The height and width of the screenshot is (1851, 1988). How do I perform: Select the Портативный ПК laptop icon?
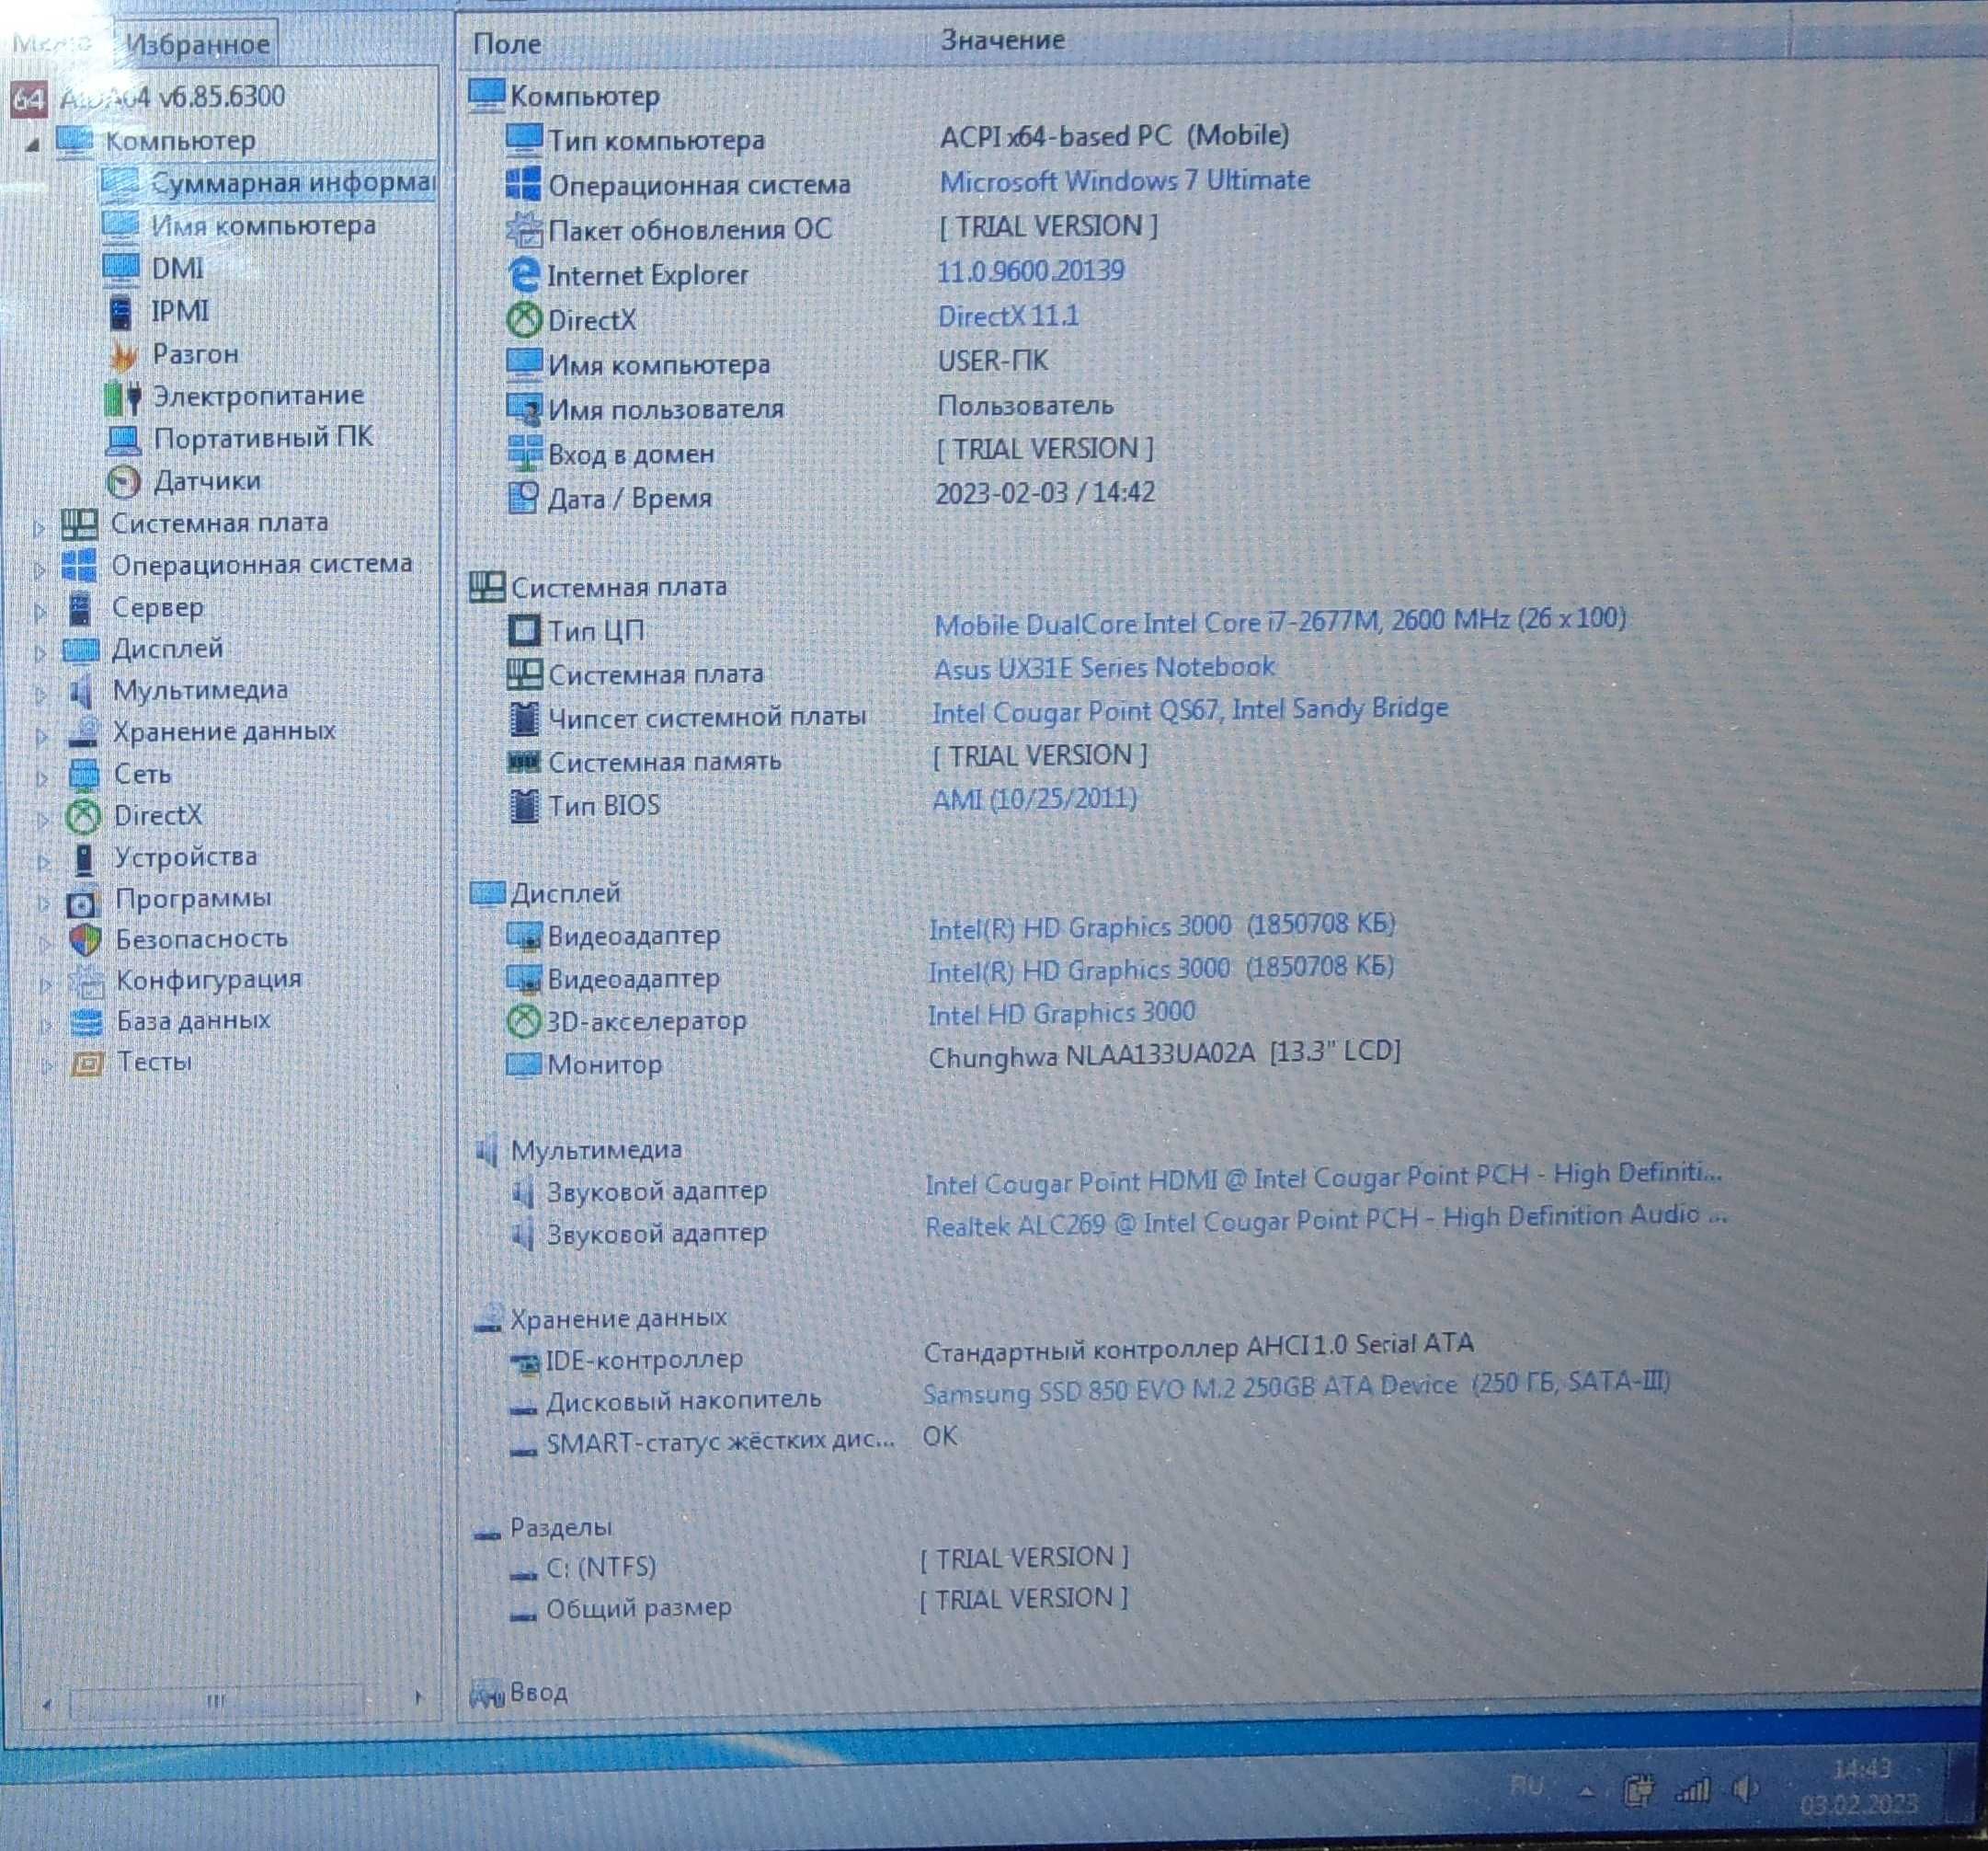pyautogui.click(x=123, y=439)
